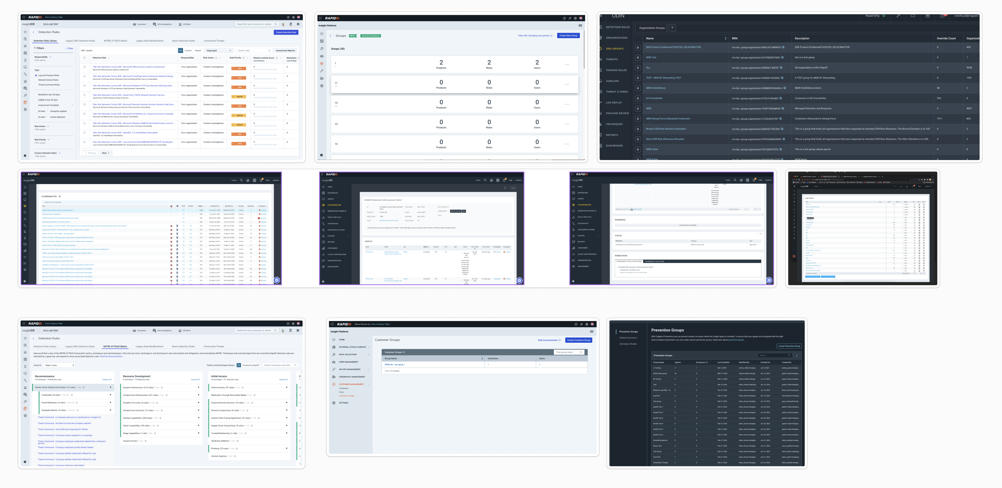Tick select-all checkbox in Detection Rule header
Screen dimensions: 1002x488
pos(84,58)
